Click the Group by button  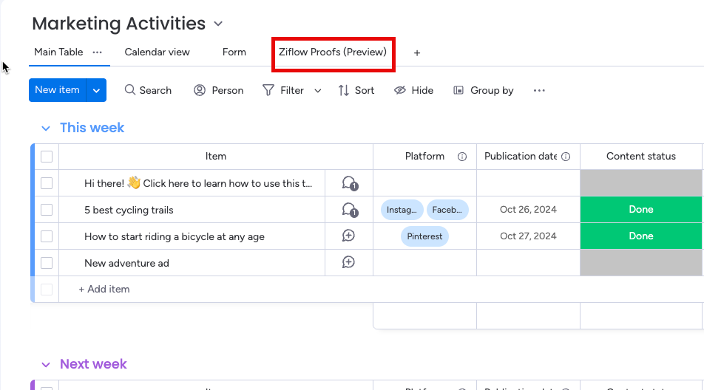(484, 90)
